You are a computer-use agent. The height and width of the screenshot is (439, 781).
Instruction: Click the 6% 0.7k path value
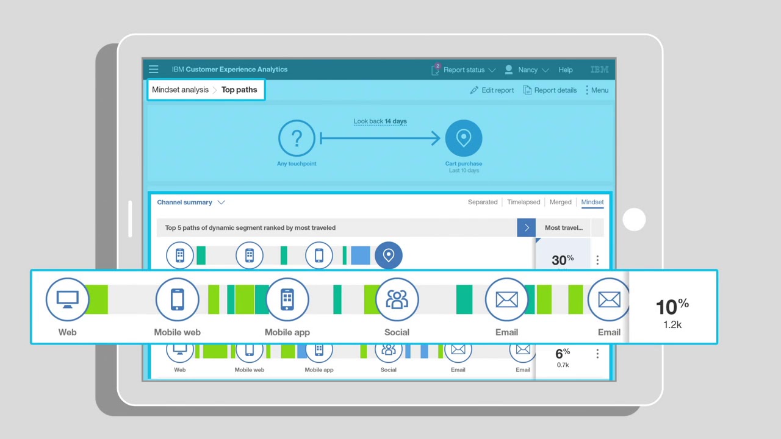coord(563,358)
